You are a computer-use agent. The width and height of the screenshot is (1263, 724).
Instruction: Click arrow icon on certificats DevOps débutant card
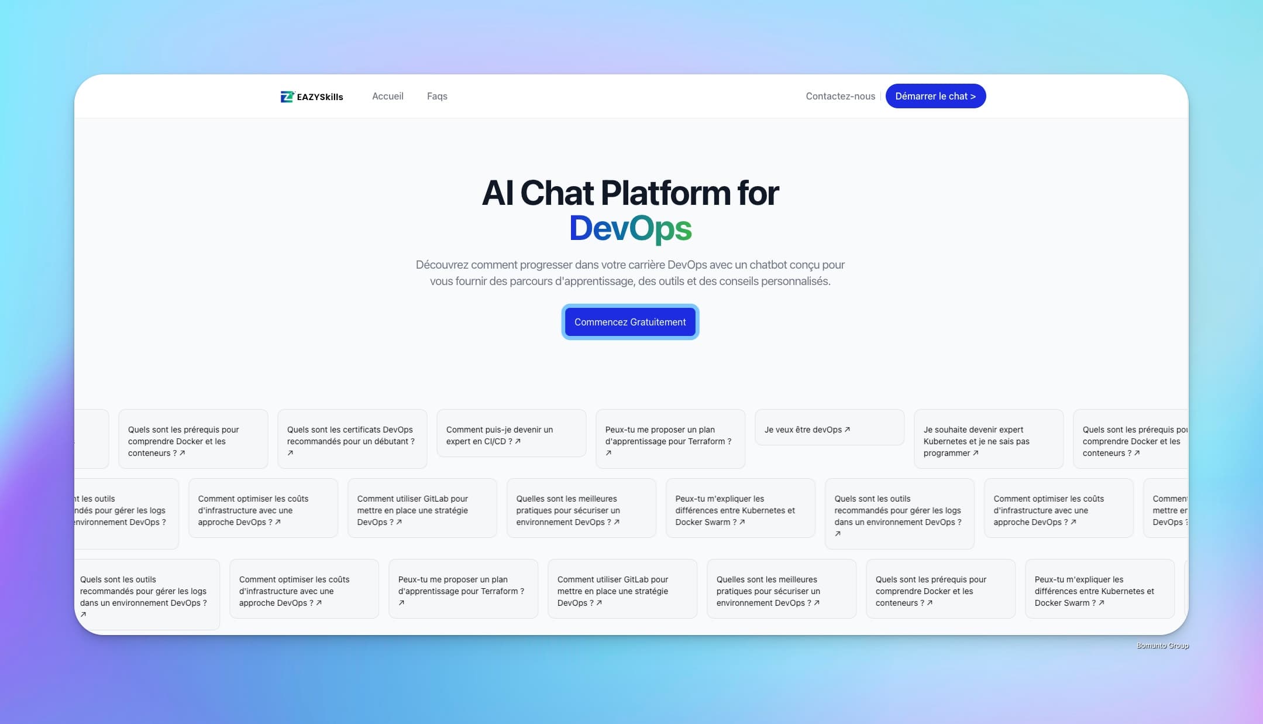click(290, 453)
